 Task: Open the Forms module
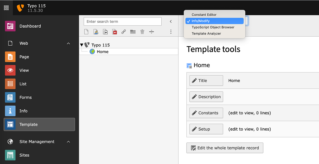[x=26, y=97]
